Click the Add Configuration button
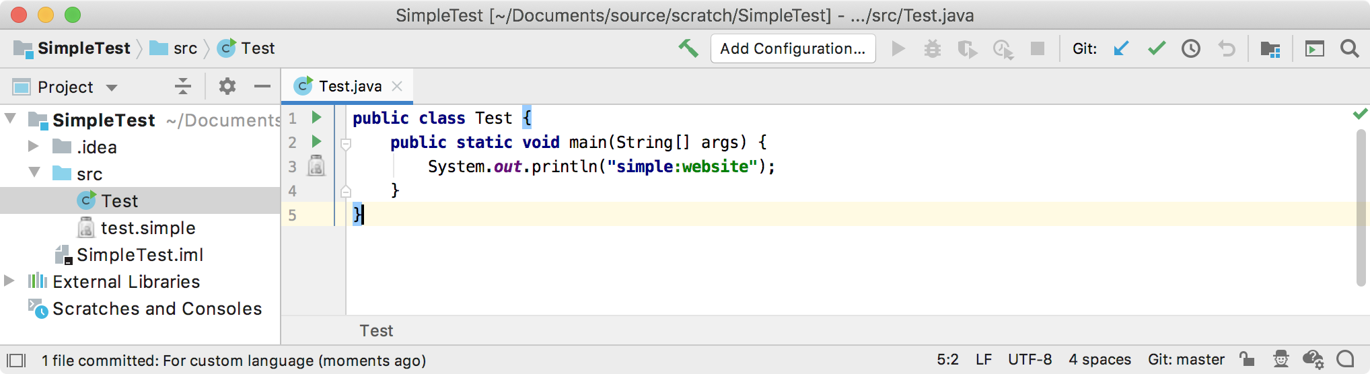The image size is (1370, 374). click(792, 48)
